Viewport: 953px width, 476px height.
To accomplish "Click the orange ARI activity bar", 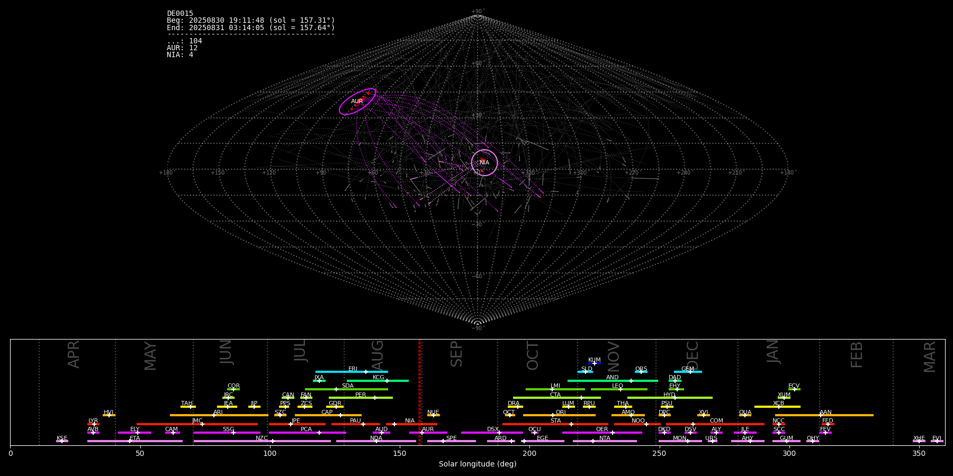I will (x=219, y=415).
